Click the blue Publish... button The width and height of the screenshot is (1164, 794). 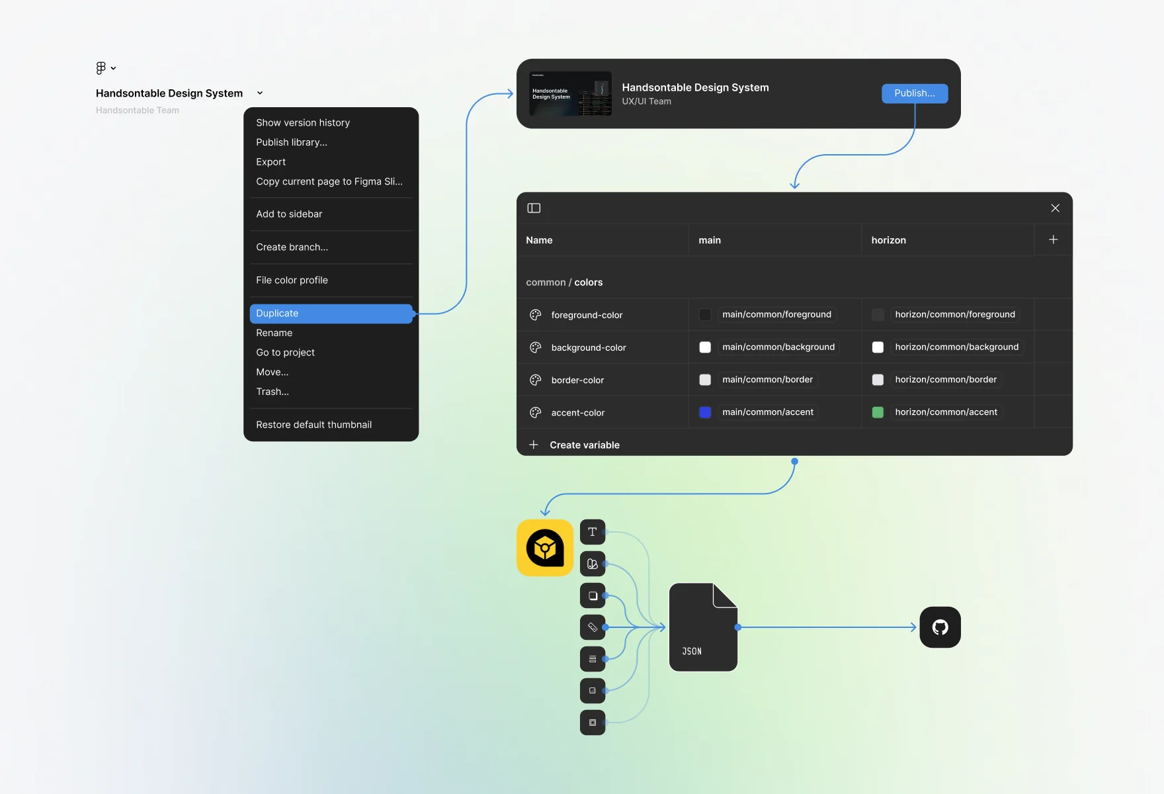click(915, 93)
